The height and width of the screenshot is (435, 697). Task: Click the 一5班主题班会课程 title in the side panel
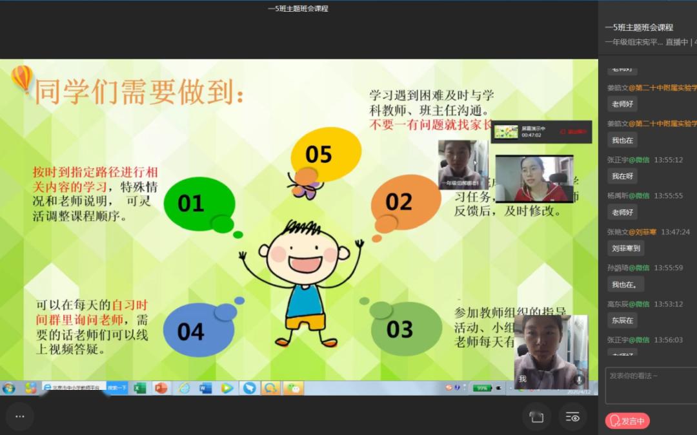point(639,28)
